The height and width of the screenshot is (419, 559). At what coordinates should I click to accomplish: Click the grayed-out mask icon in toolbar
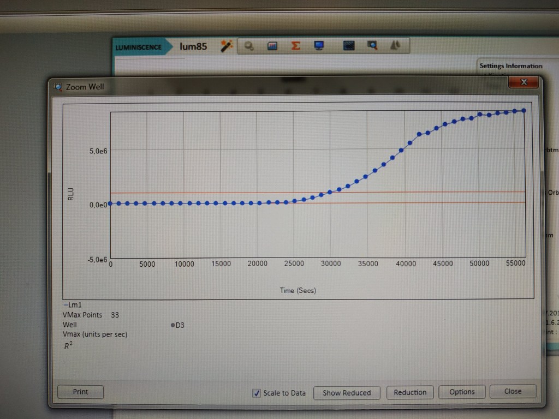tap(395, 46)
